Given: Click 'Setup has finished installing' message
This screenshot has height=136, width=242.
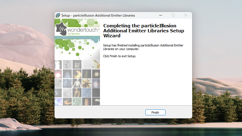Looking at the screenshot, I should tap(143, 47).
